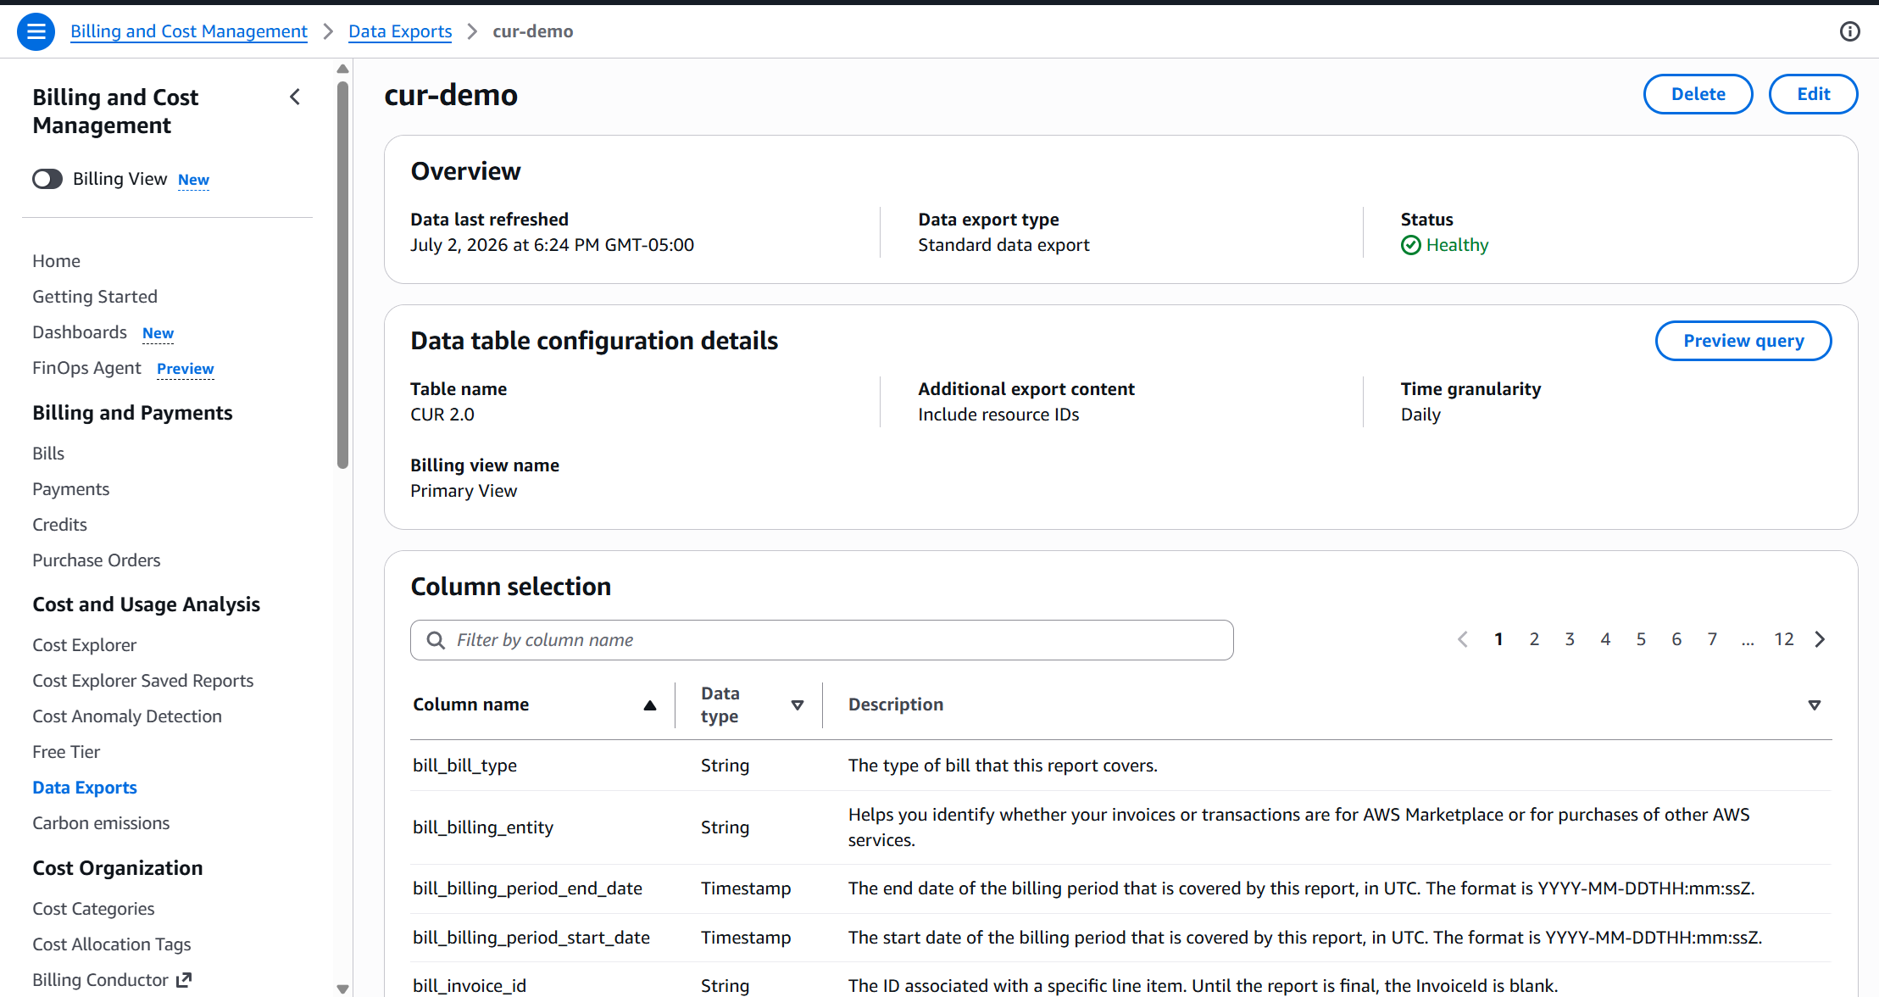Sort by Description column arrow
The height and width of the screenshot is (997, 1879).
point(1815,705)
